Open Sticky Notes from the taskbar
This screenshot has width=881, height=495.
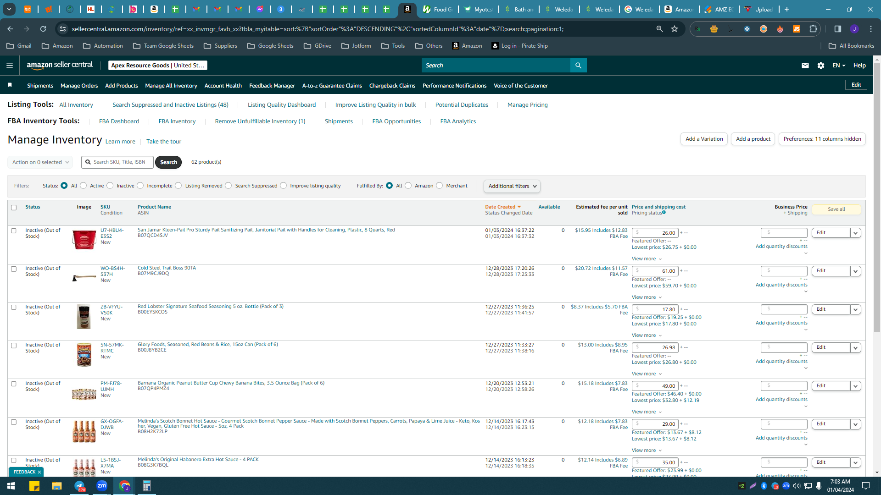34,486
